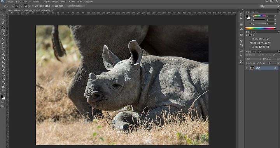The width and height of the screenshot is (280, 148).
Task: Add a Brightness/Contrast adjustment (sun icon)
Action: (253, 39)
